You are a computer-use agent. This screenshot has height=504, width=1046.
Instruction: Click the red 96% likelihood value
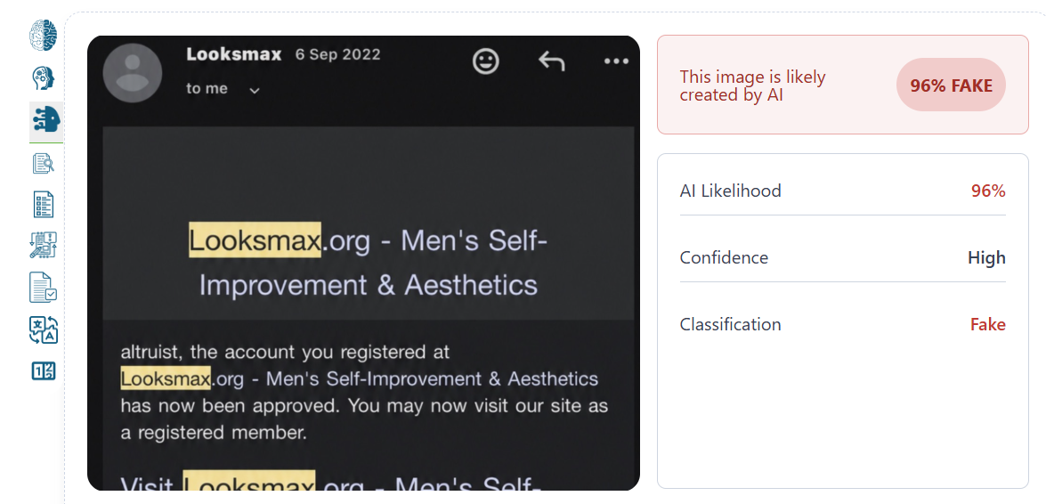tap(988, 191)
